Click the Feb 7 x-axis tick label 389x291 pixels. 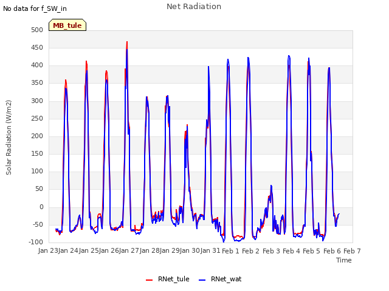pos(352,251)
